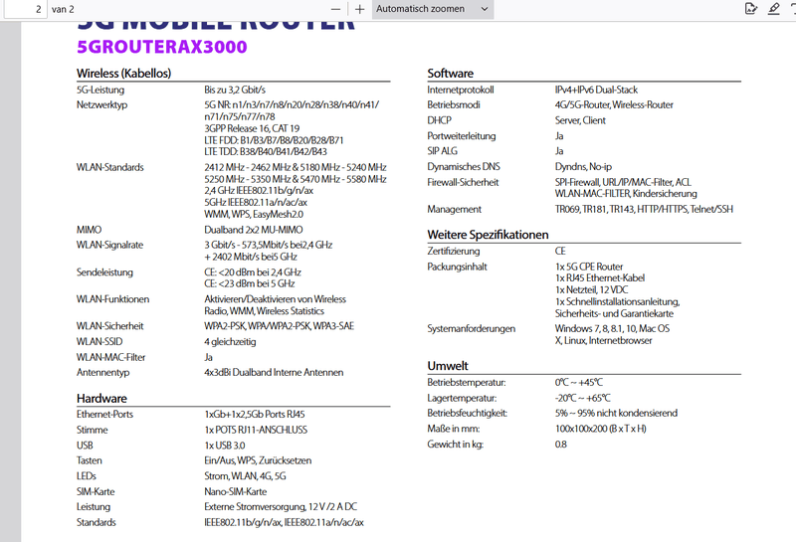This screenshot has width=796, height=542.
Task: Click the 'Netzwerktyp' row label
Action: click(102, 105)
